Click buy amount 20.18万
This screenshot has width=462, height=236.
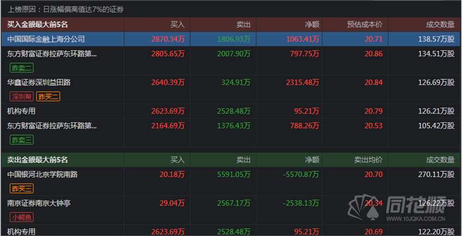(x=172, y=175)
